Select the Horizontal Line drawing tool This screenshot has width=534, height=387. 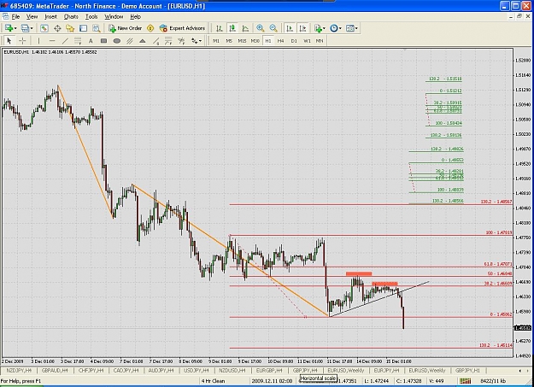(x=52, y=41)
